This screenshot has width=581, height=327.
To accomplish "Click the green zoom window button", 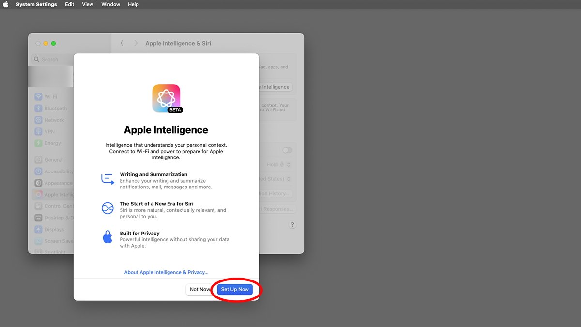I will [53, 43].
